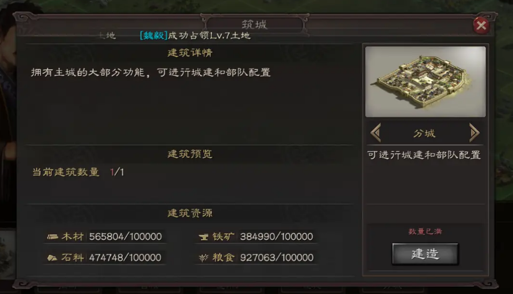Screen dimensions: 513x294
Task: Click the stone (石料) resource icon
Action: 53,258
